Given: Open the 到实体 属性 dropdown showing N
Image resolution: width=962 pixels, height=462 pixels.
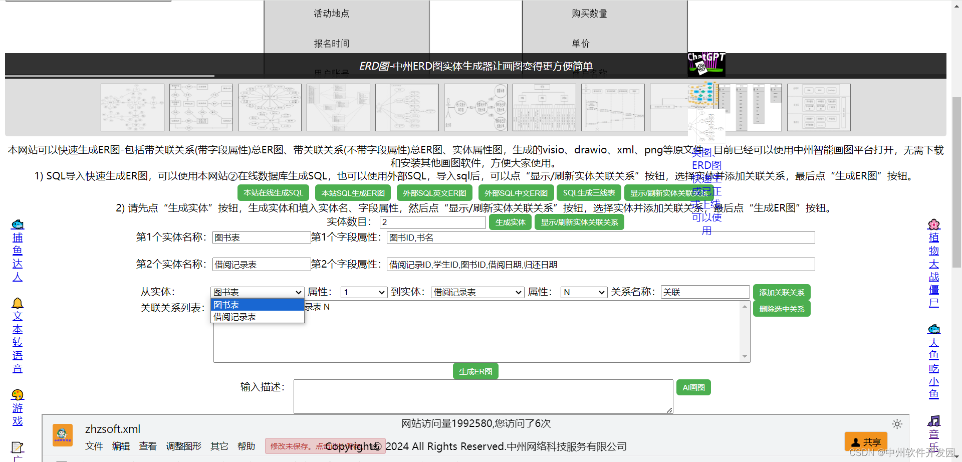Looking at the screenshot, I should coord(584,292).
